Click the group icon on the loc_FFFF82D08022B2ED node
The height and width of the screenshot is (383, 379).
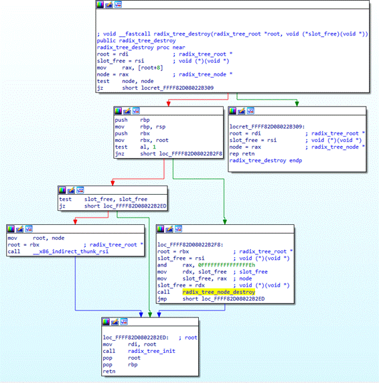124,321
